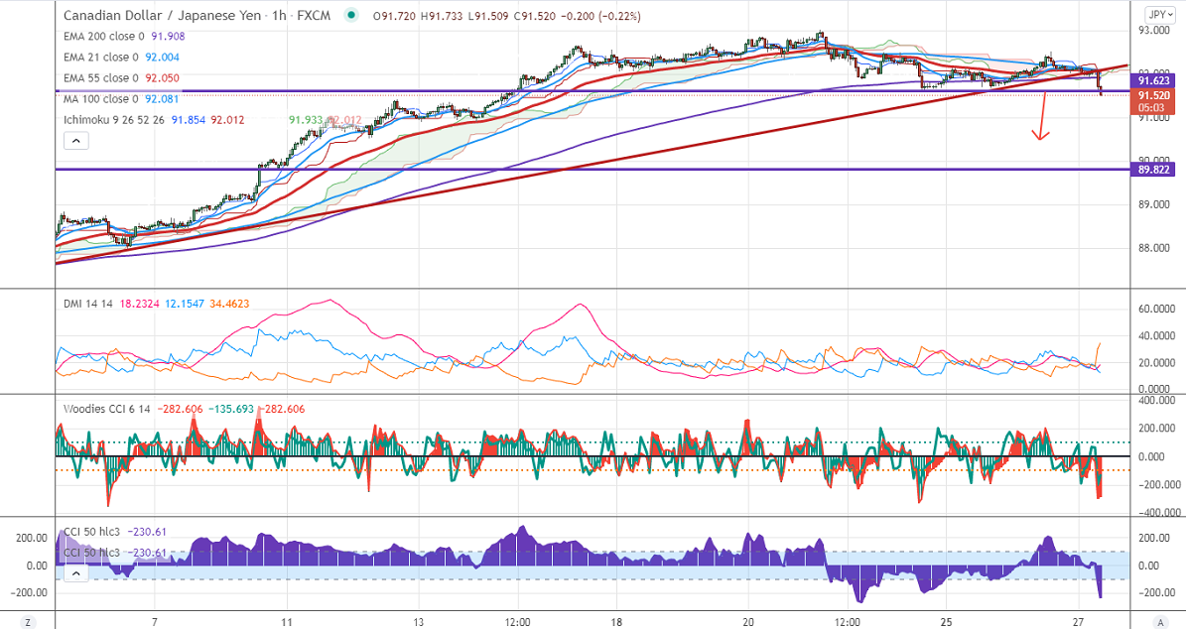Screen dimensions: 1186x629
Task: Click the FXCM source in chart title
Action: click(314, 15)
